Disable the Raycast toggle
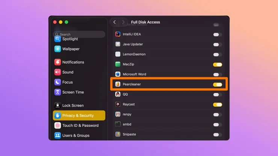Screen dimensions: 278x156 pyautogui.click(x=218, y=105)
